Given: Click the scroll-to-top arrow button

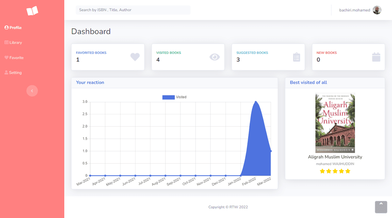Looking at the screenshot, I should coord(381,207).
